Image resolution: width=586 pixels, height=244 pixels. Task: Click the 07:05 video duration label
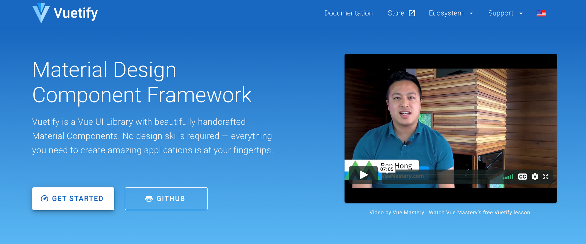tap(387, 169)
